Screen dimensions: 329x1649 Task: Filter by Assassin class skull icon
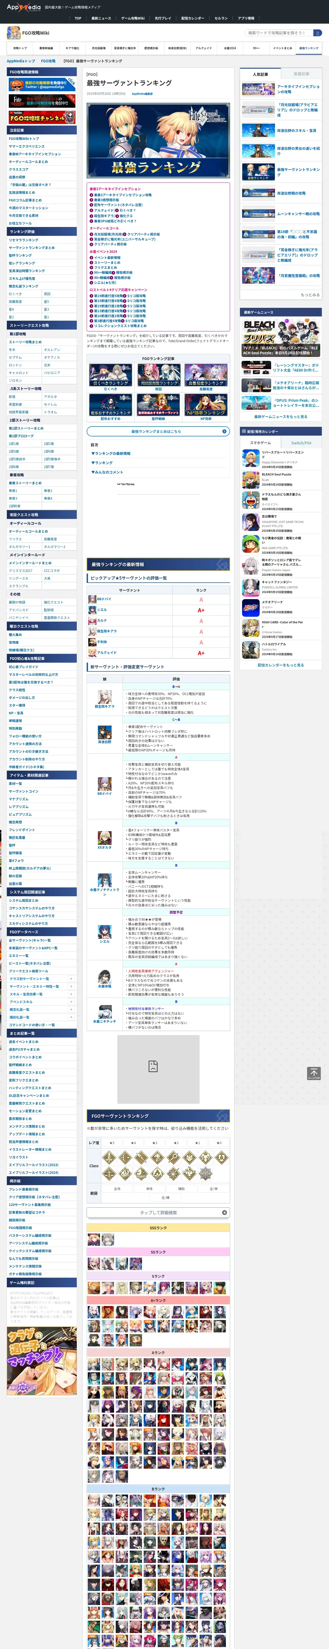(189, 1157)
